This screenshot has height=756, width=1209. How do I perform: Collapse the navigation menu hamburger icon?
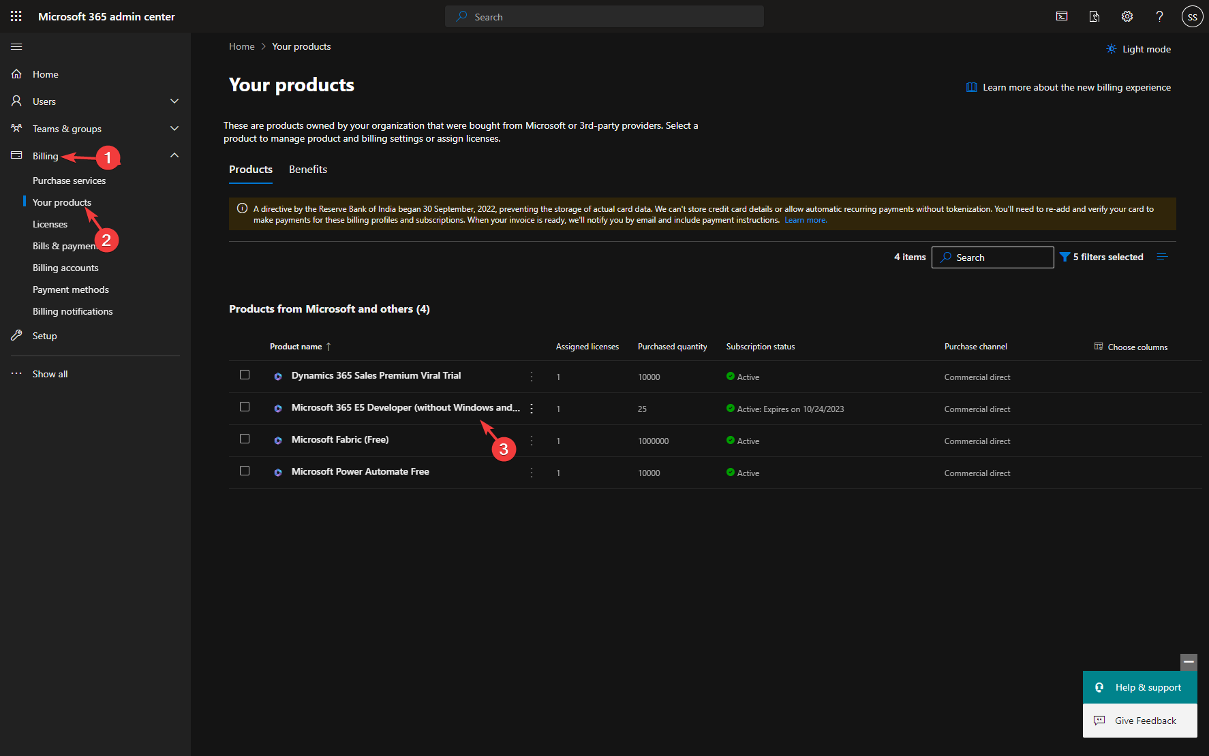pyautogui.click(x=16, y=46)
